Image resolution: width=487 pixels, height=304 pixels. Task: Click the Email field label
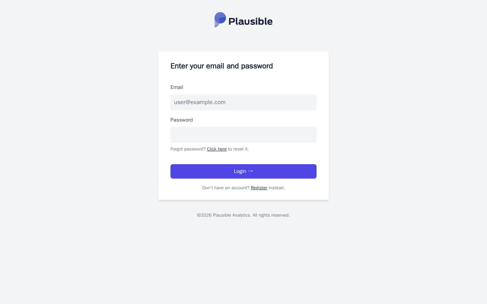coord(177,87)
